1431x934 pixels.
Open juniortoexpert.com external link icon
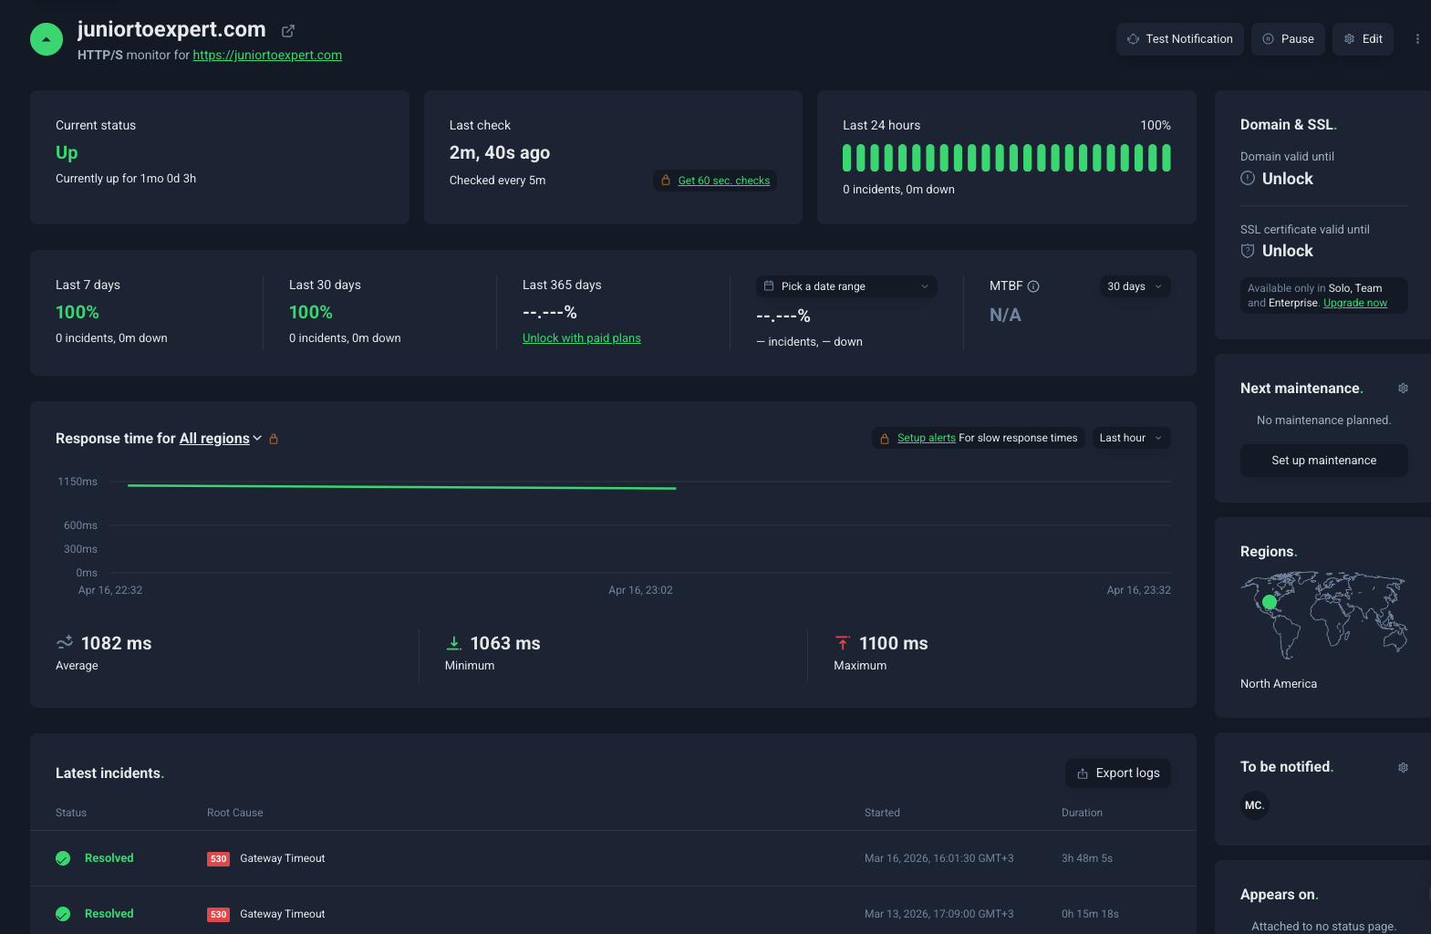[x=288, y=31]
